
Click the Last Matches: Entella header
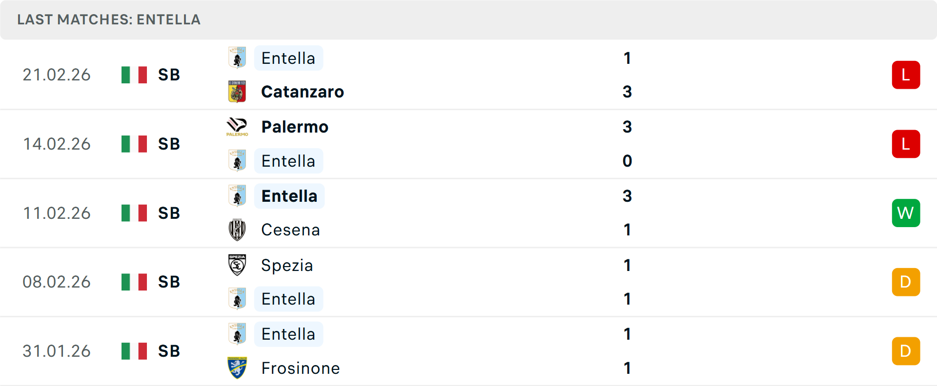(x=109, y=19)
